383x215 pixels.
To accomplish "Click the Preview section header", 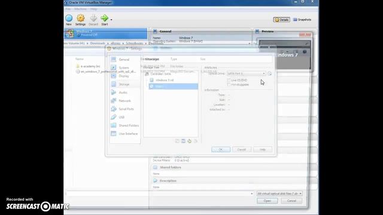I will [268, 32].
